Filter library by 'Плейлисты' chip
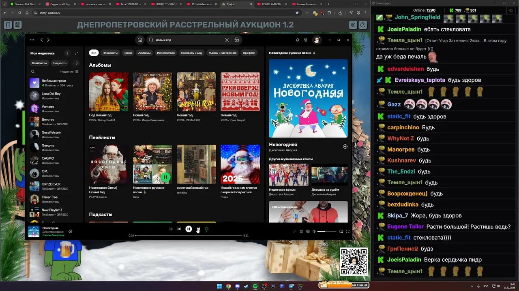 (x=39, y=63)
